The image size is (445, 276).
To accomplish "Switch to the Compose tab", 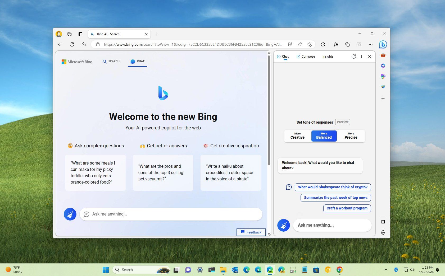I will (306, 56).
